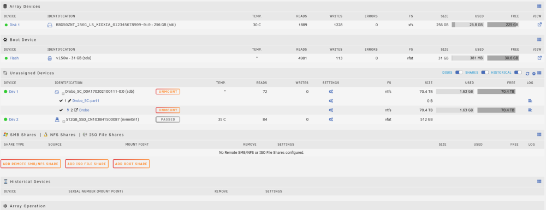View the log for Drobo_5C-part1
The image size is (546, 210).
pyautogui.click(x=530, y=101)
